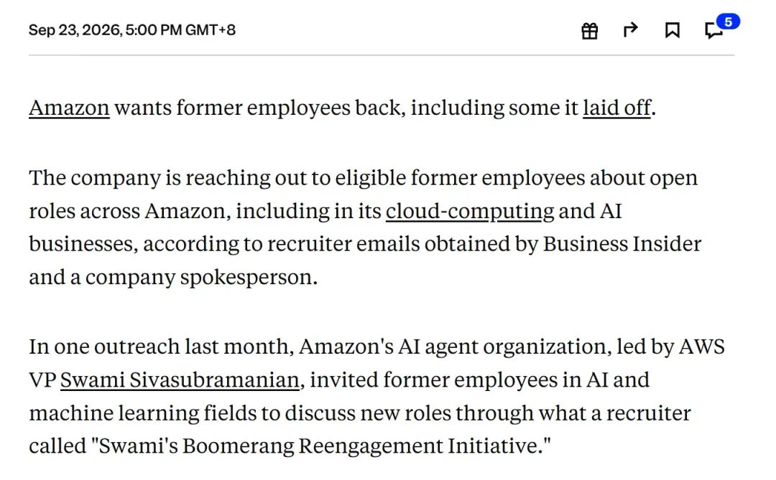The height and width of the screenshot is (480, 776).
Task: Bookmark this article
Action: coord(672,30)
